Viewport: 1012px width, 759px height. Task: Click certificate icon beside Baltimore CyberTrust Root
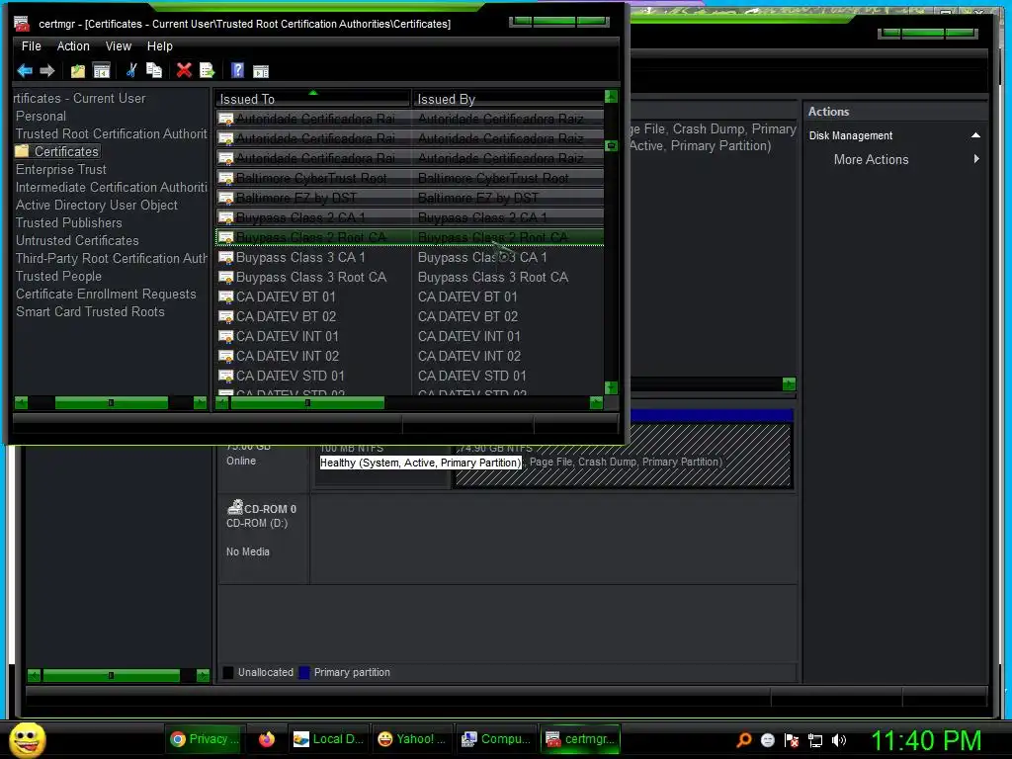point(225,178)
